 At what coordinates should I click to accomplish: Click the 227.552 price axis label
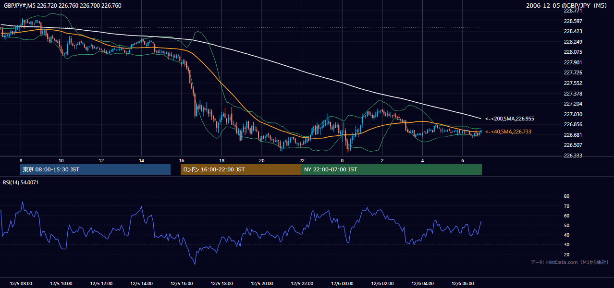coord(572,83)
